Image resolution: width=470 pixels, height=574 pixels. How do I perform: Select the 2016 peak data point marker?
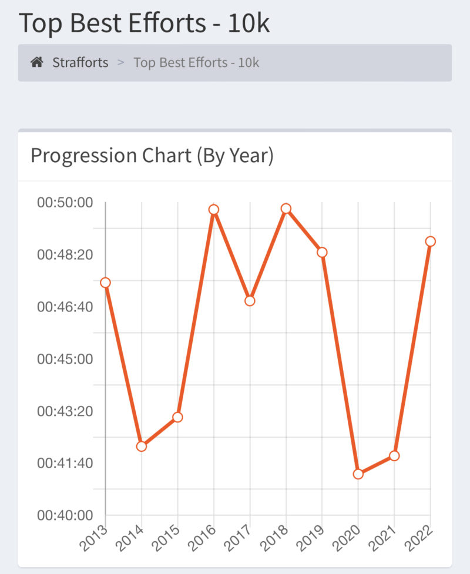(213, 209)
